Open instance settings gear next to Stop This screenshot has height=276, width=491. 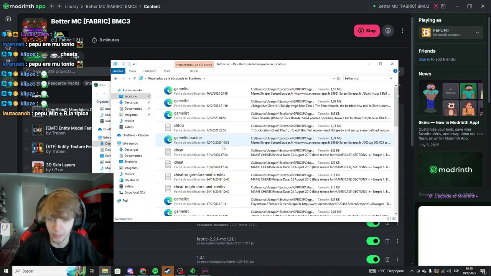tap(388, 31)
